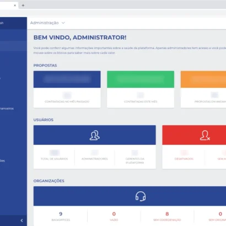Expand menu via chevron next to Administração
The width and height of the screenshot is (226, 226).
[x=63, y=23]
